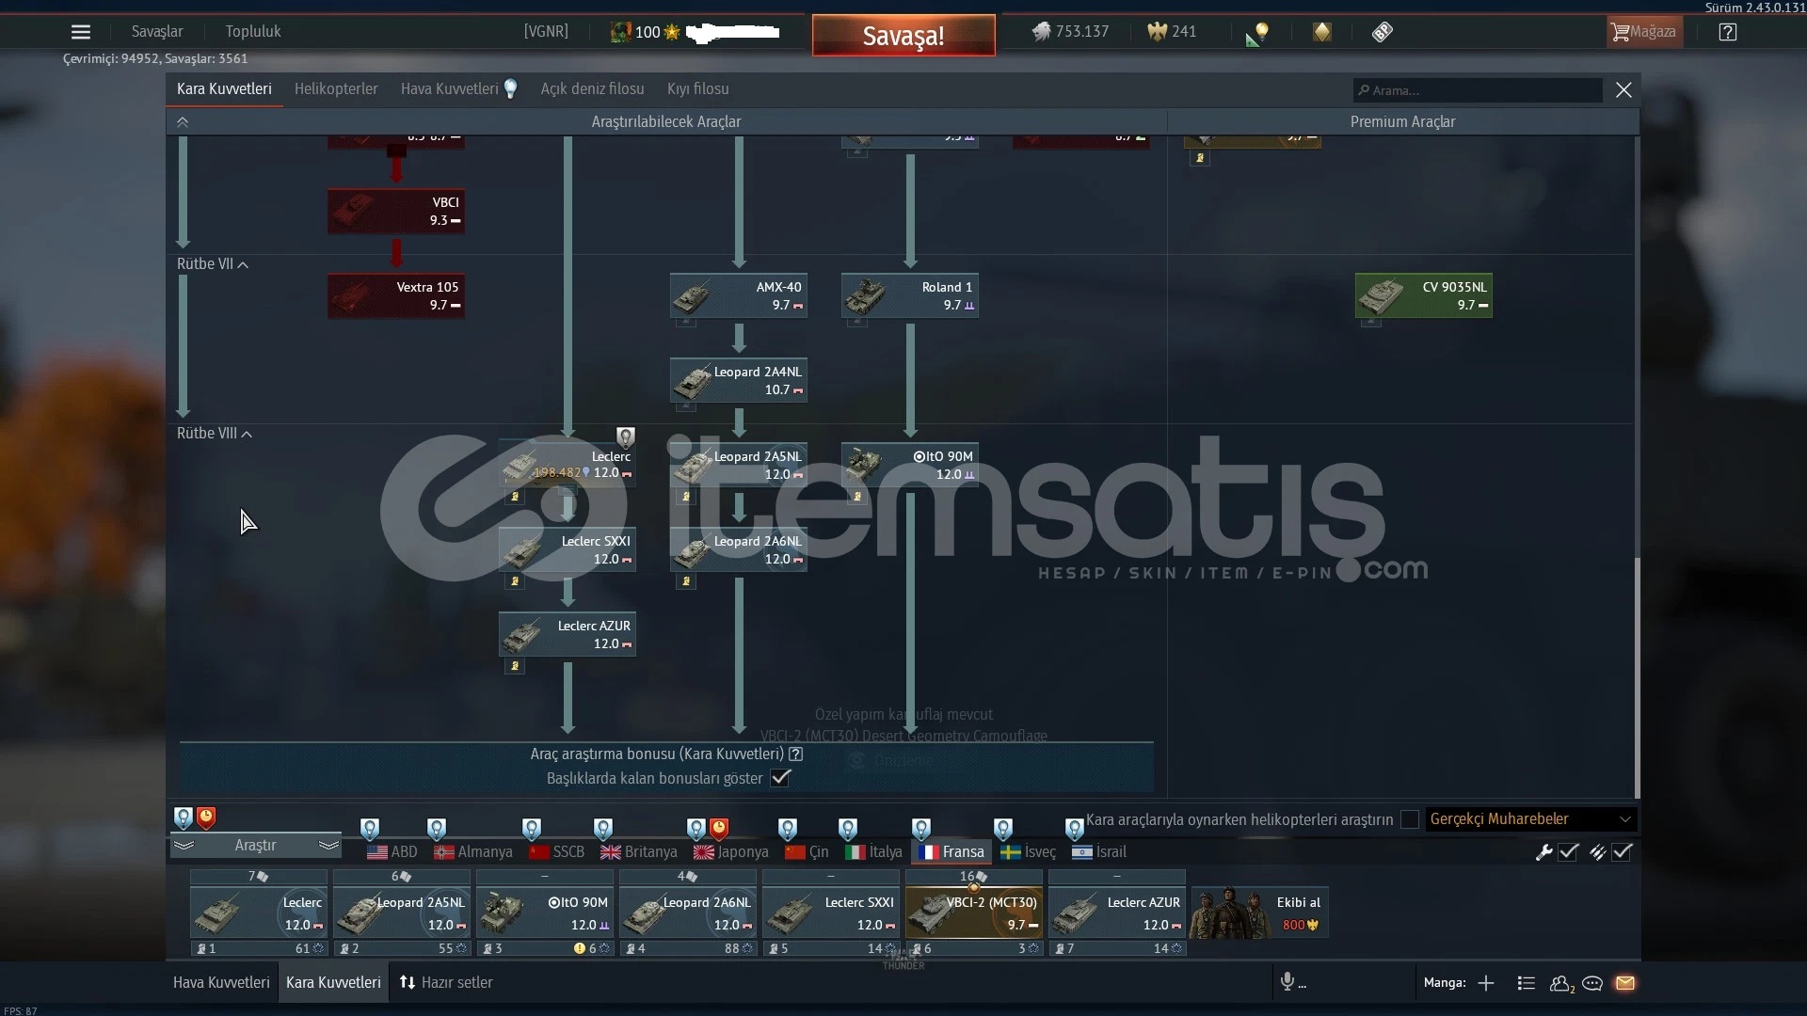Toggle research helicopters with ground vehicles checkbox

tap(1410, 819)
